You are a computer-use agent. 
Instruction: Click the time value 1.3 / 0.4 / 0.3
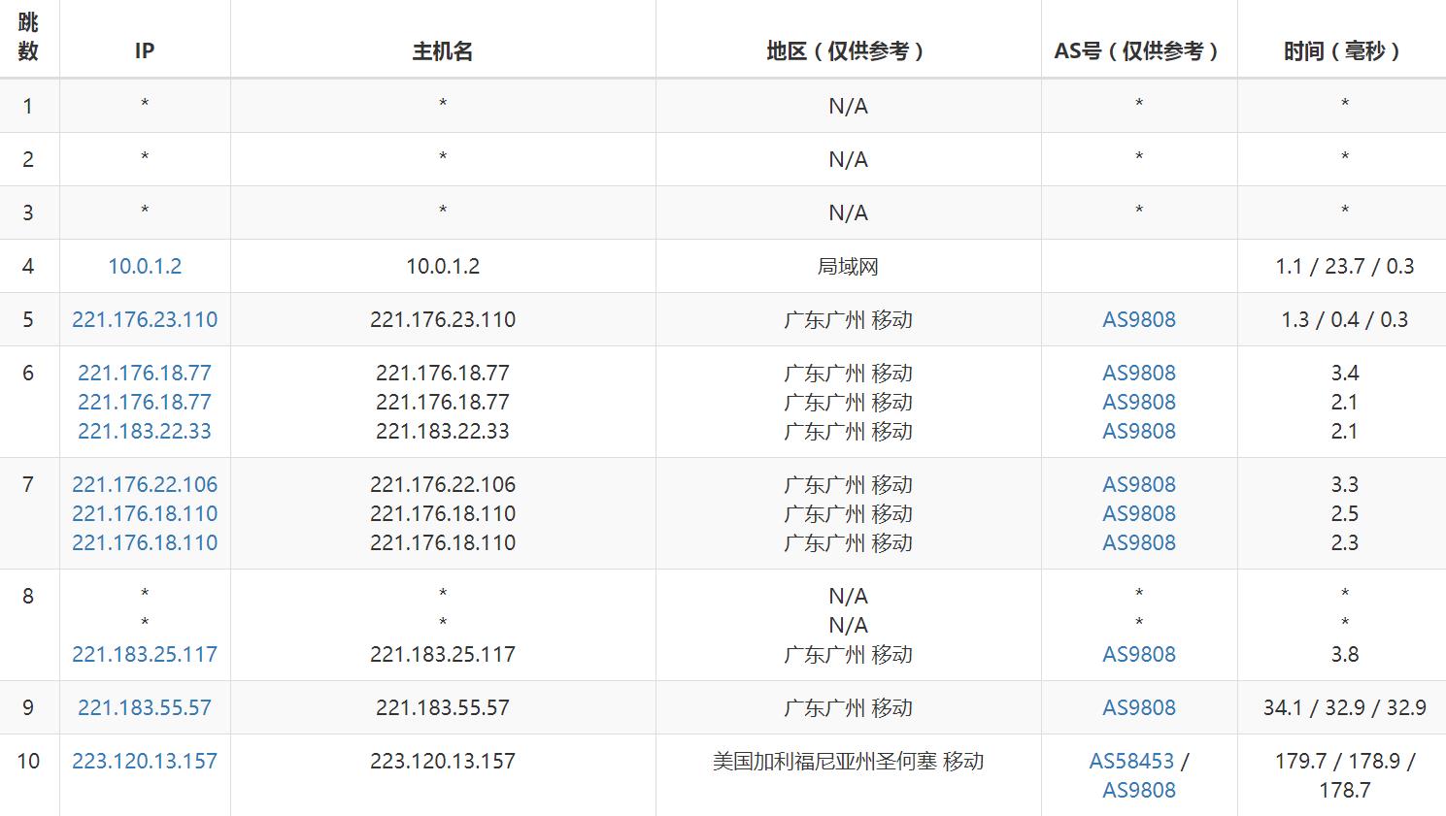click(1345, 319)
